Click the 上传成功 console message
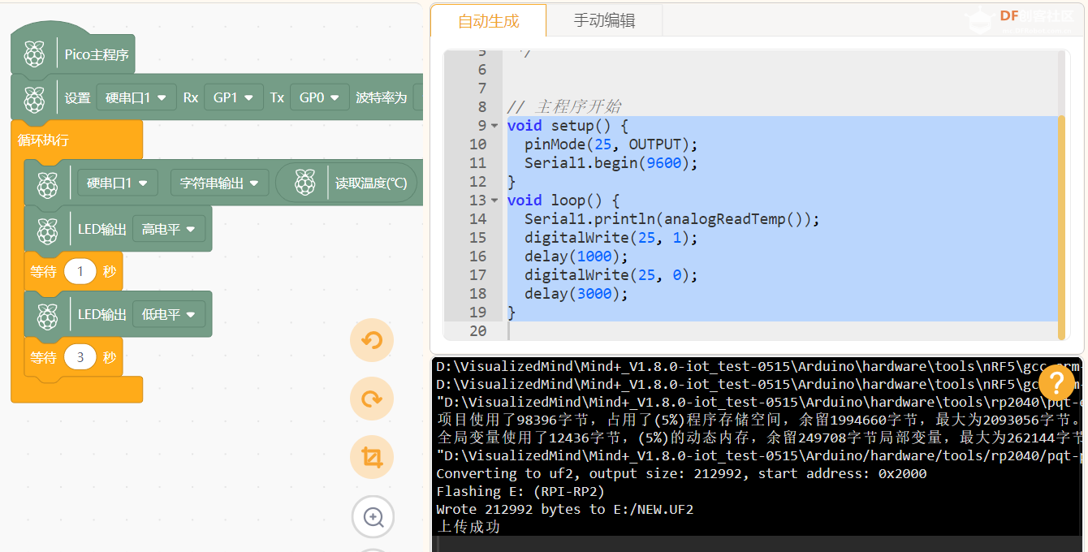The height and width of the screenshot is (552, 1088). click(468, 527)
